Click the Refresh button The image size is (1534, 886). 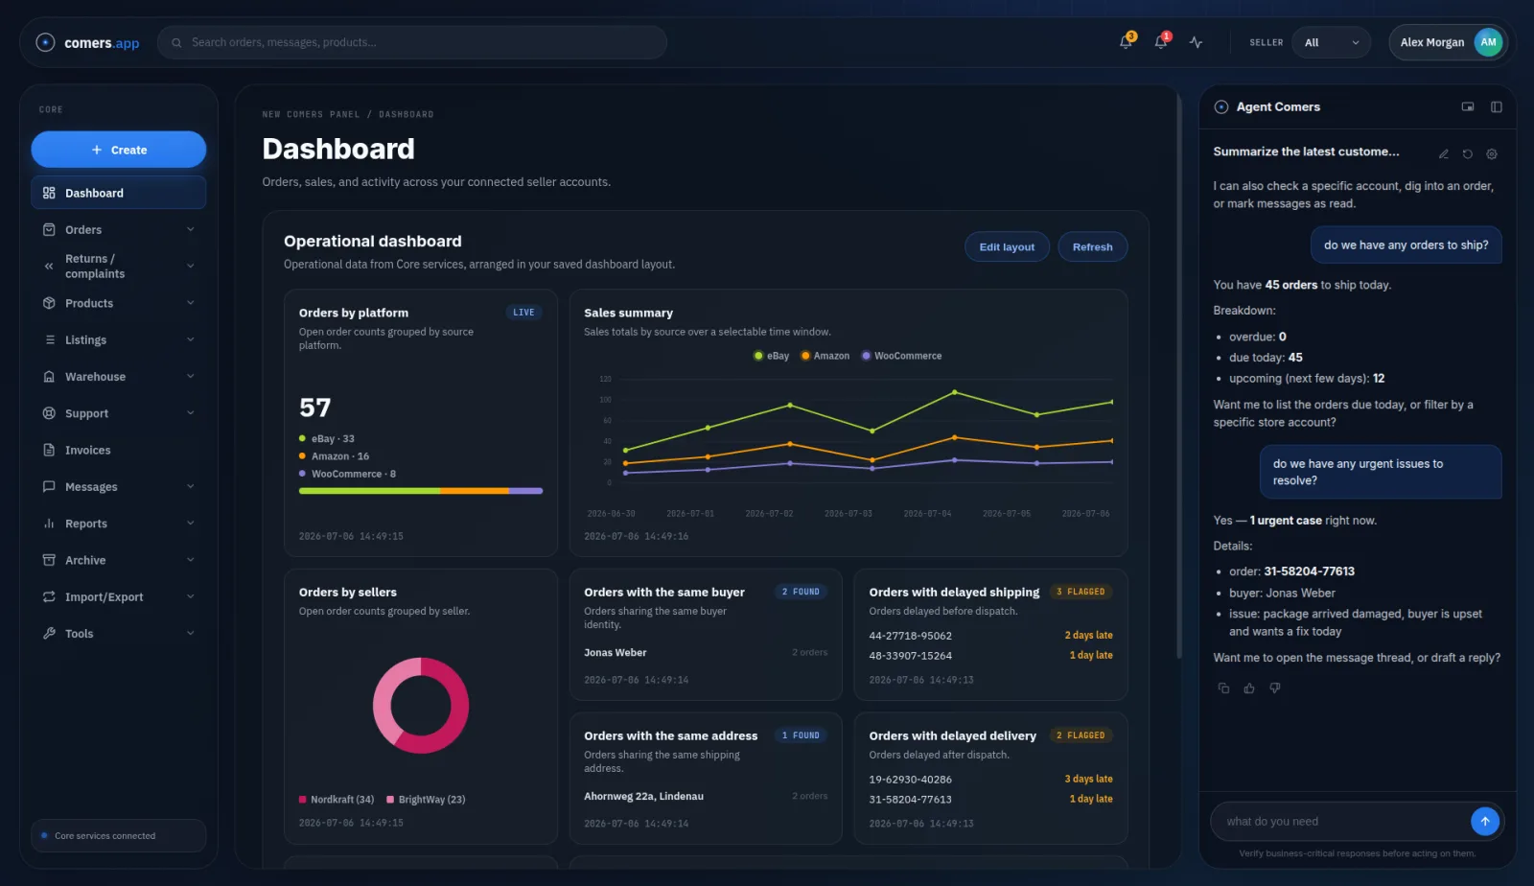coord(1092,247)
